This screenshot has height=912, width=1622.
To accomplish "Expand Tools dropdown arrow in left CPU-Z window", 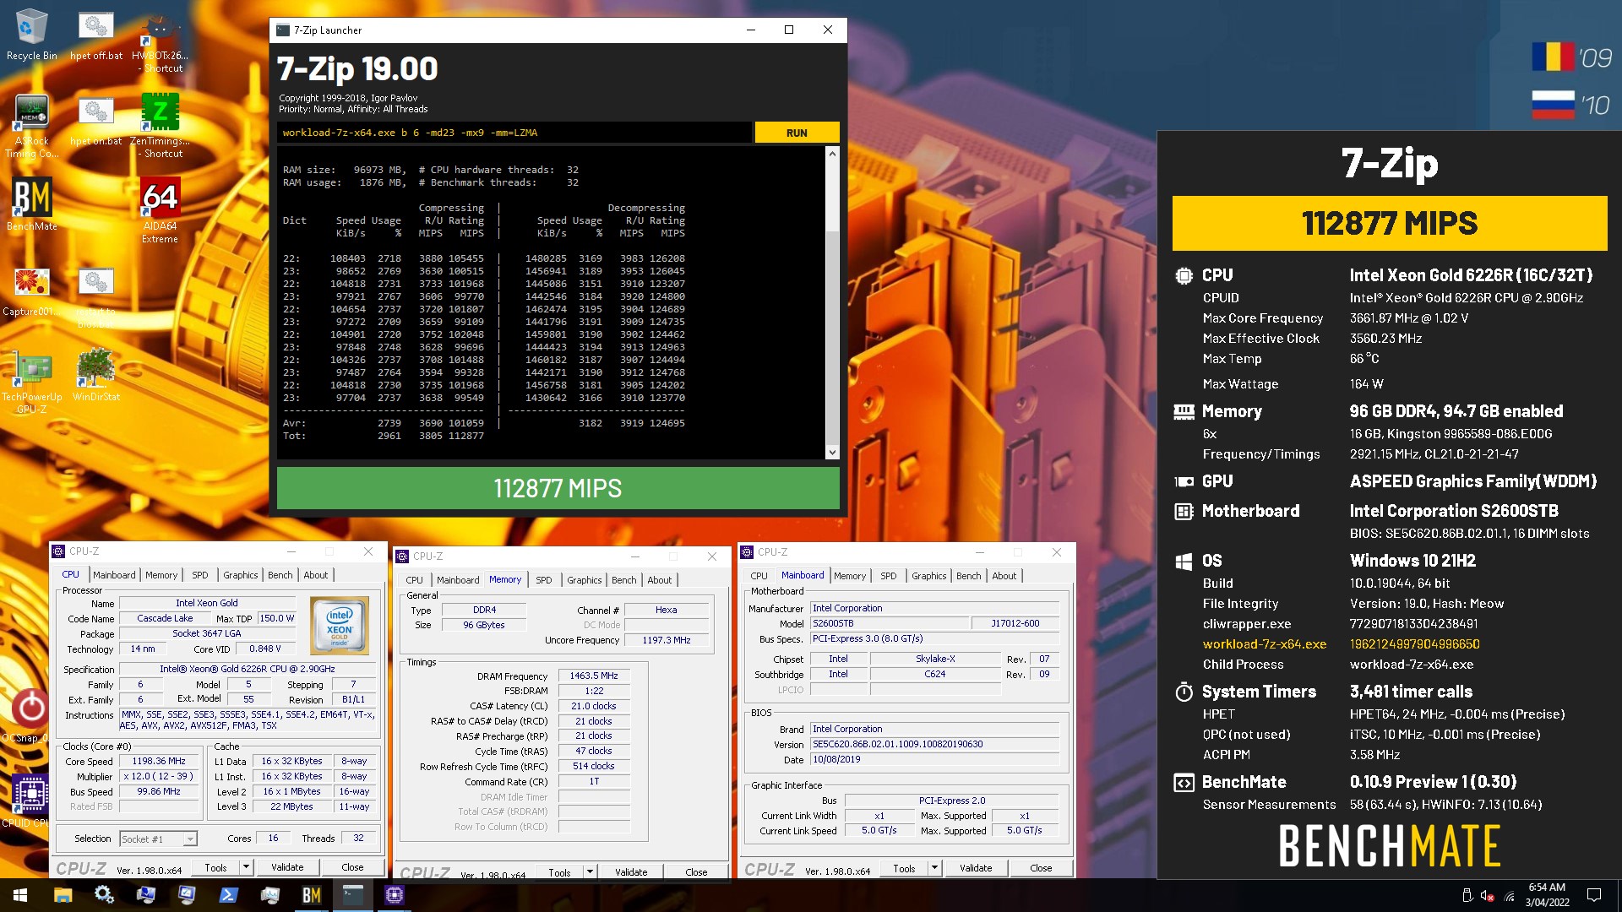I will 246,867.
